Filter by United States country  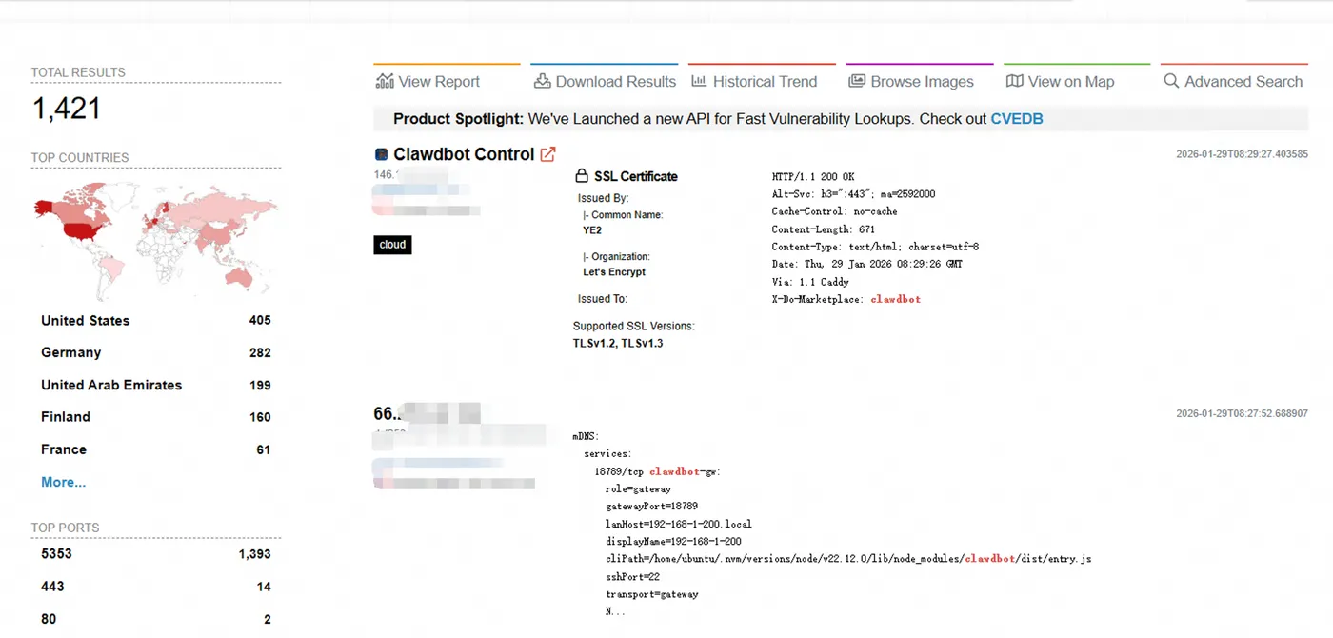(85, 321)
